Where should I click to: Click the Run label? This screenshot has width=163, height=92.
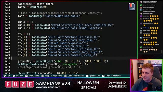(x=9, y=76)
